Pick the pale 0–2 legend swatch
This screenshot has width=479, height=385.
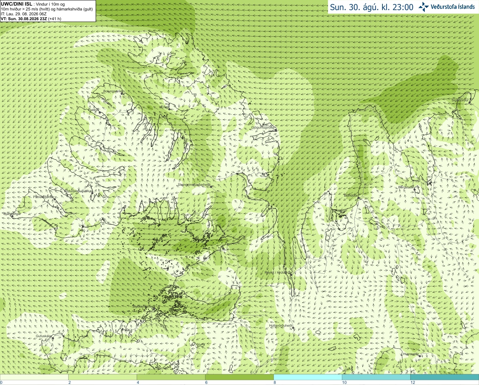[x=34, y=377]
